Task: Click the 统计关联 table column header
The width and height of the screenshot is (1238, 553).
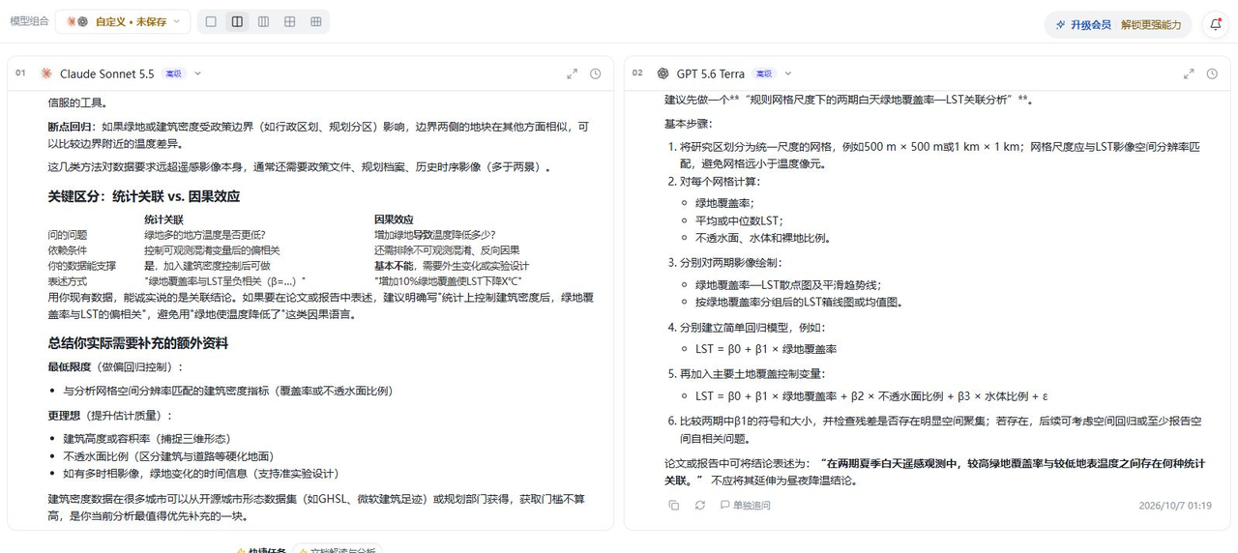Action: click(163, 219)
